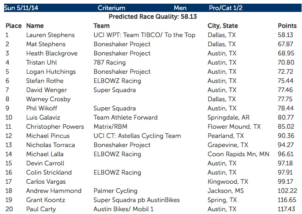This screenshot has height=214, width=302.
Task: Click Tristan Uhl's name
Action: [42, 63]
